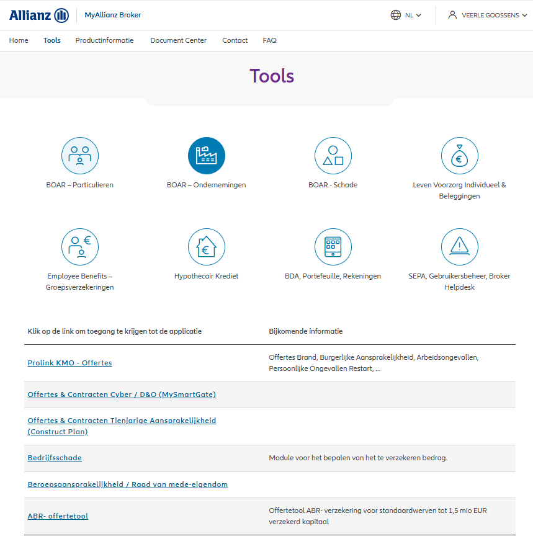Select the BOAR – Ondernemingen factory icon

pyautogui.click(x=206, y=156)
